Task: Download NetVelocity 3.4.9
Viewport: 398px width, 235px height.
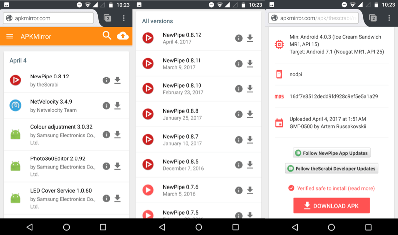Action: (x=117, y=106)
